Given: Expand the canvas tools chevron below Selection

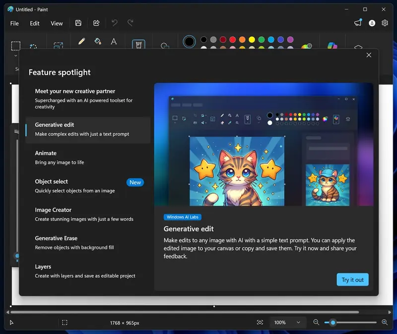Looking at the screenshot, I should tap(15, 56).
